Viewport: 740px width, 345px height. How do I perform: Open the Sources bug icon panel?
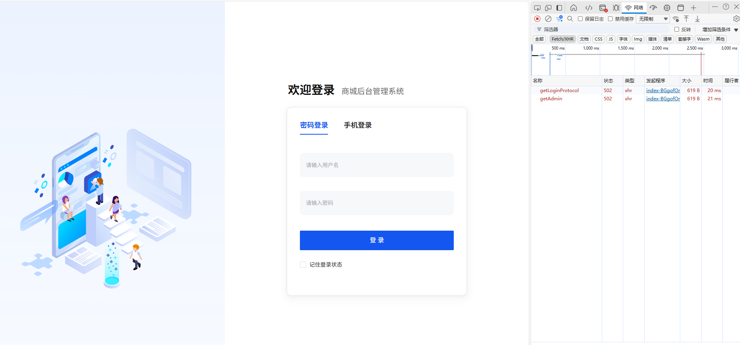[616, 8]
